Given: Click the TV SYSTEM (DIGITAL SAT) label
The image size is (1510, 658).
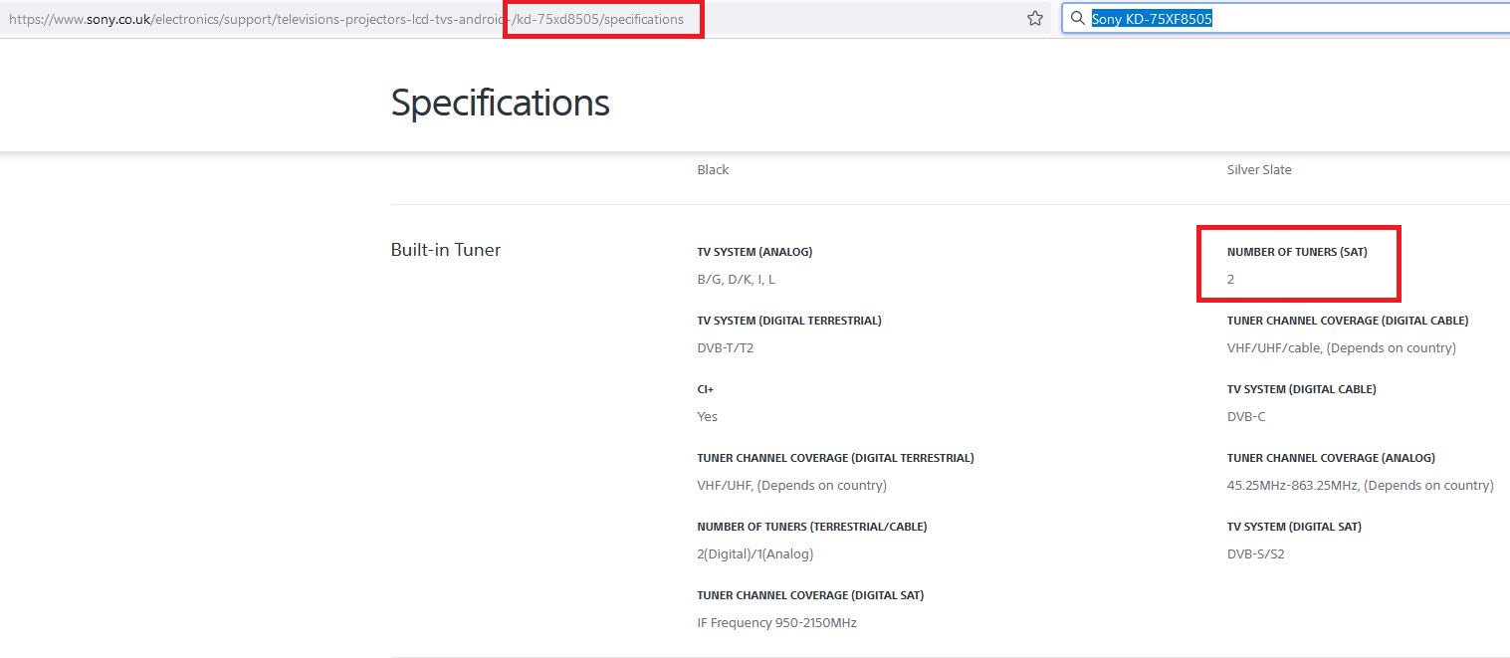Looking at the screenshot, I should [1294, 527].
